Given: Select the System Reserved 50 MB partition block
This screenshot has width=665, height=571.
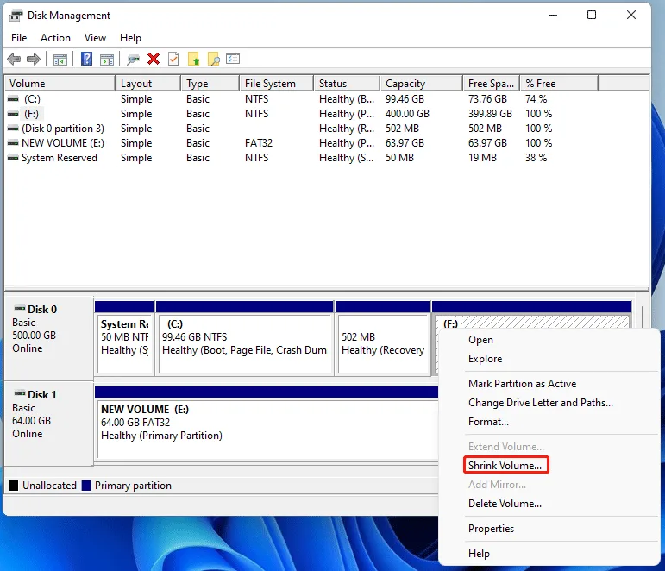Looking at the screenshot, I should point(125,342).
